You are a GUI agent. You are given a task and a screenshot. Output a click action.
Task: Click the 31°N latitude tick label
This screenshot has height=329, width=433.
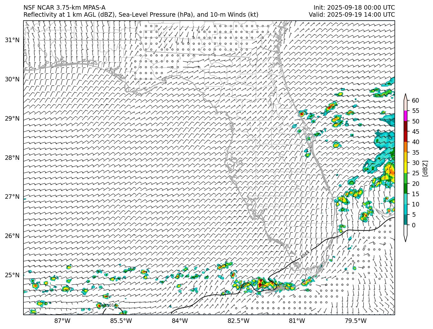12,40
